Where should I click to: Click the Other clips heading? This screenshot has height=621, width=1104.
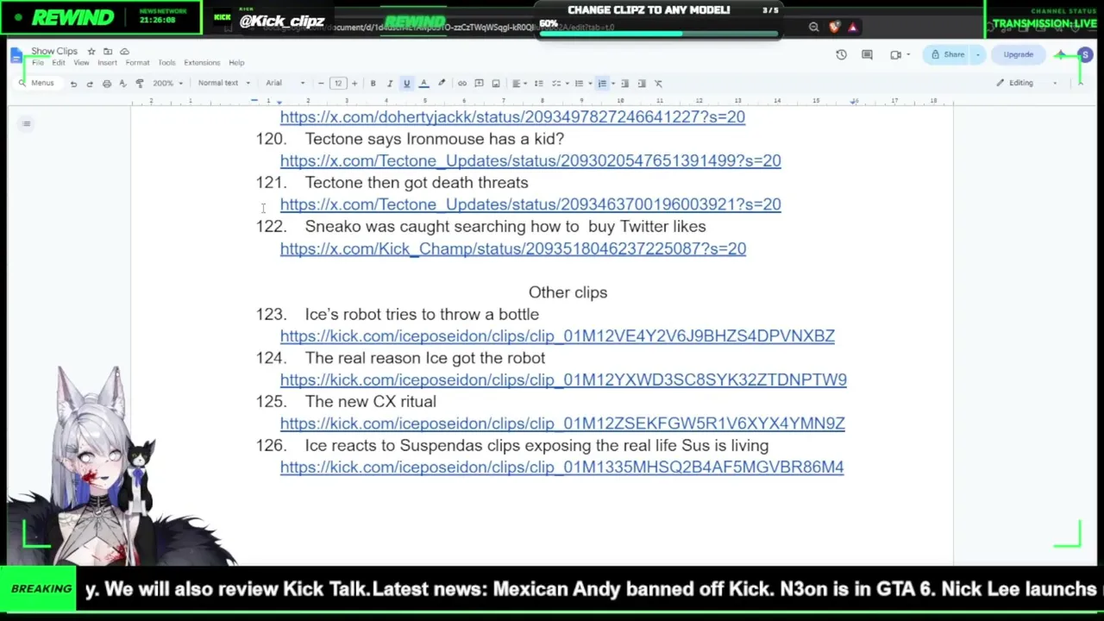(568, 292)
